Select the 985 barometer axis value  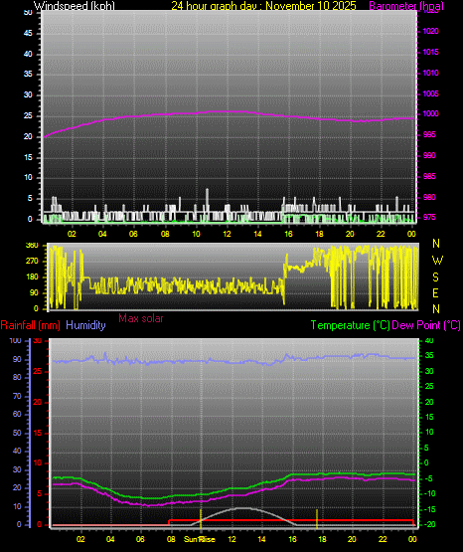[429, 176]
